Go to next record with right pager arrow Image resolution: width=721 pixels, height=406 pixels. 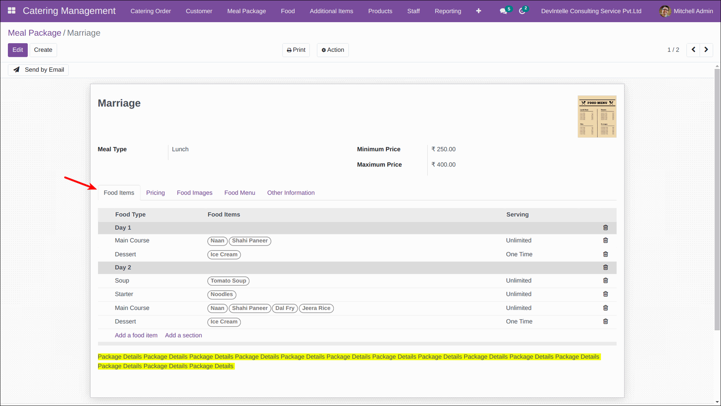click(x=706, y=50)
